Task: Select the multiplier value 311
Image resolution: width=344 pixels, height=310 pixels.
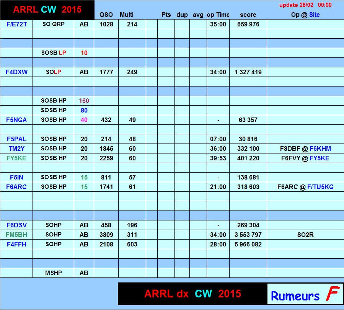Action: pos(132,235)
